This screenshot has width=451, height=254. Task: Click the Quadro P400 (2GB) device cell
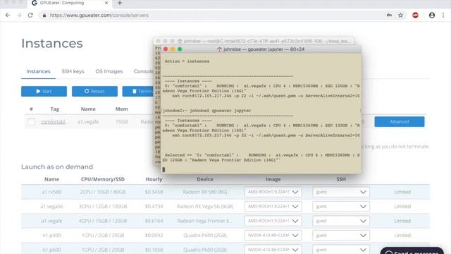(x=205, y=235)
